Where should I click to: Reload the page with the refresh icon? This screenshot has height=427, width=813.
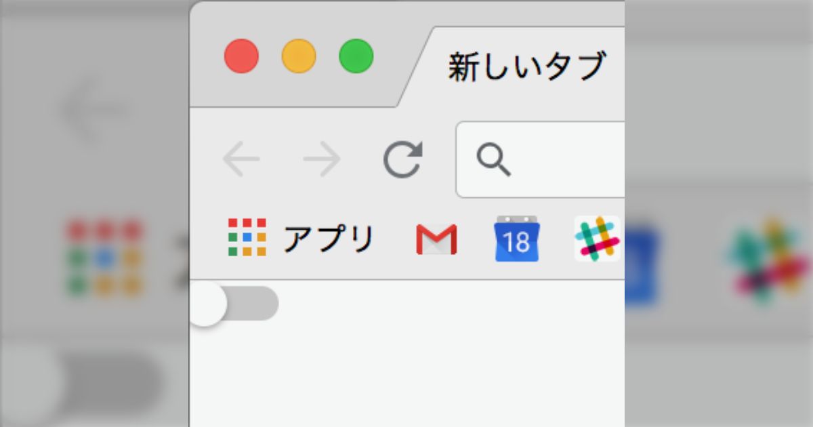pyautogui.click(x=402, y=160)
